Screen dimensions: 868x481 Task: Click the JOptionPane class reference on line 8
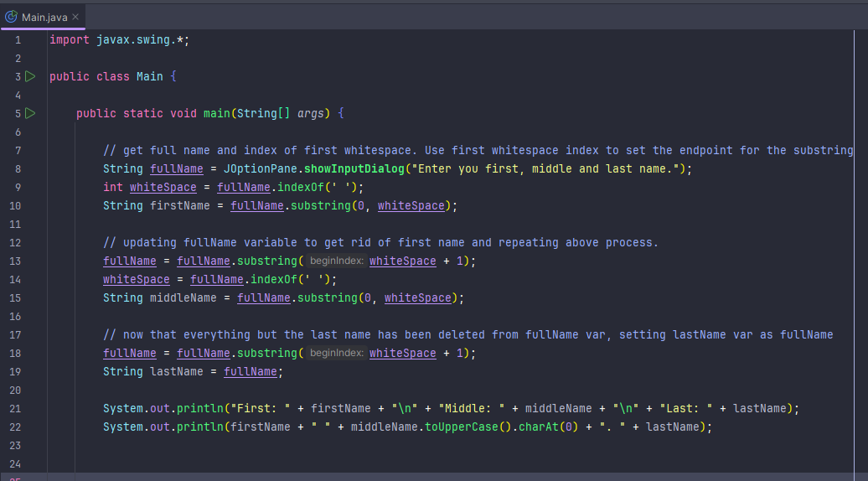[261, 168]
